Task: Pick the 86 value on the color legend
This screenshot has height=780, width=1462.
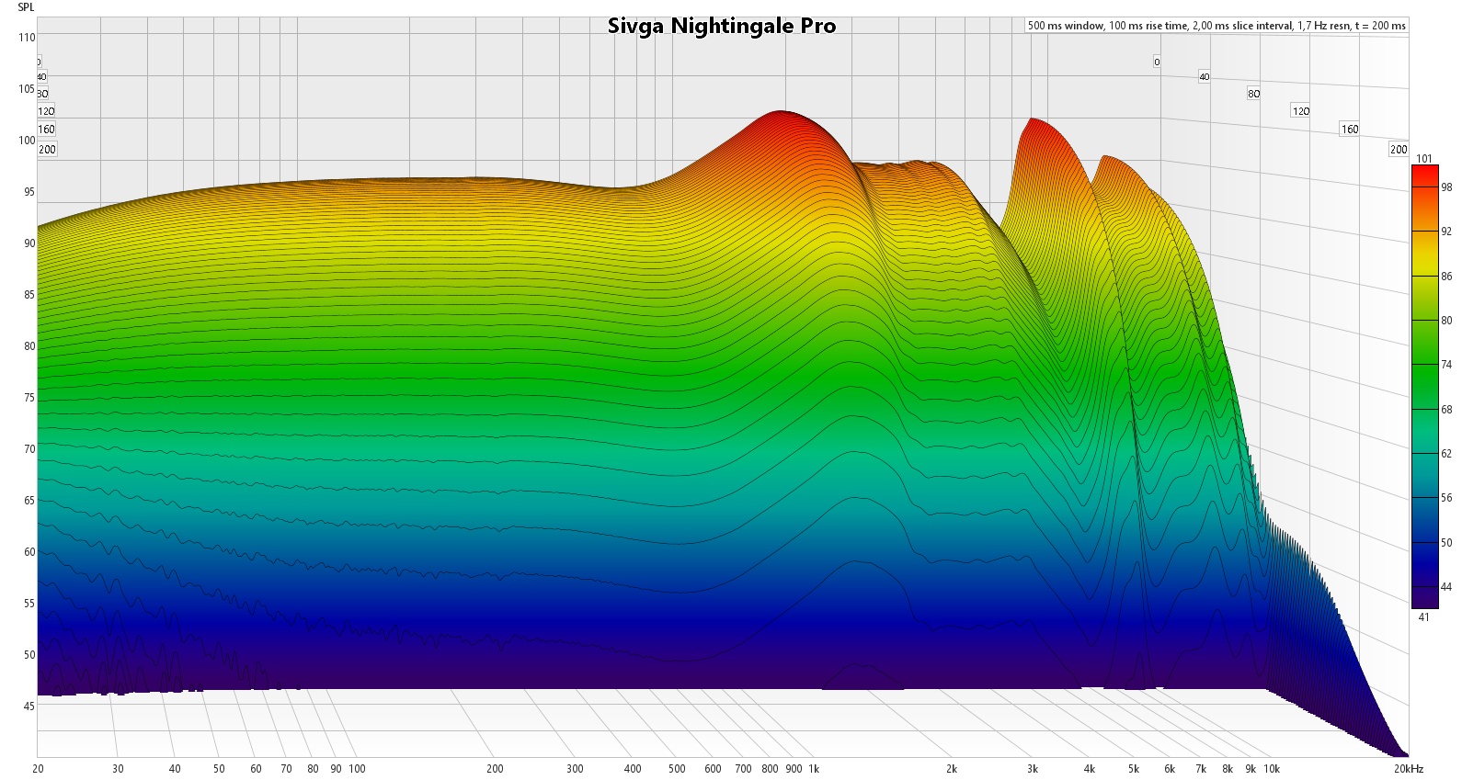Action: click(x=1446, y=277)
